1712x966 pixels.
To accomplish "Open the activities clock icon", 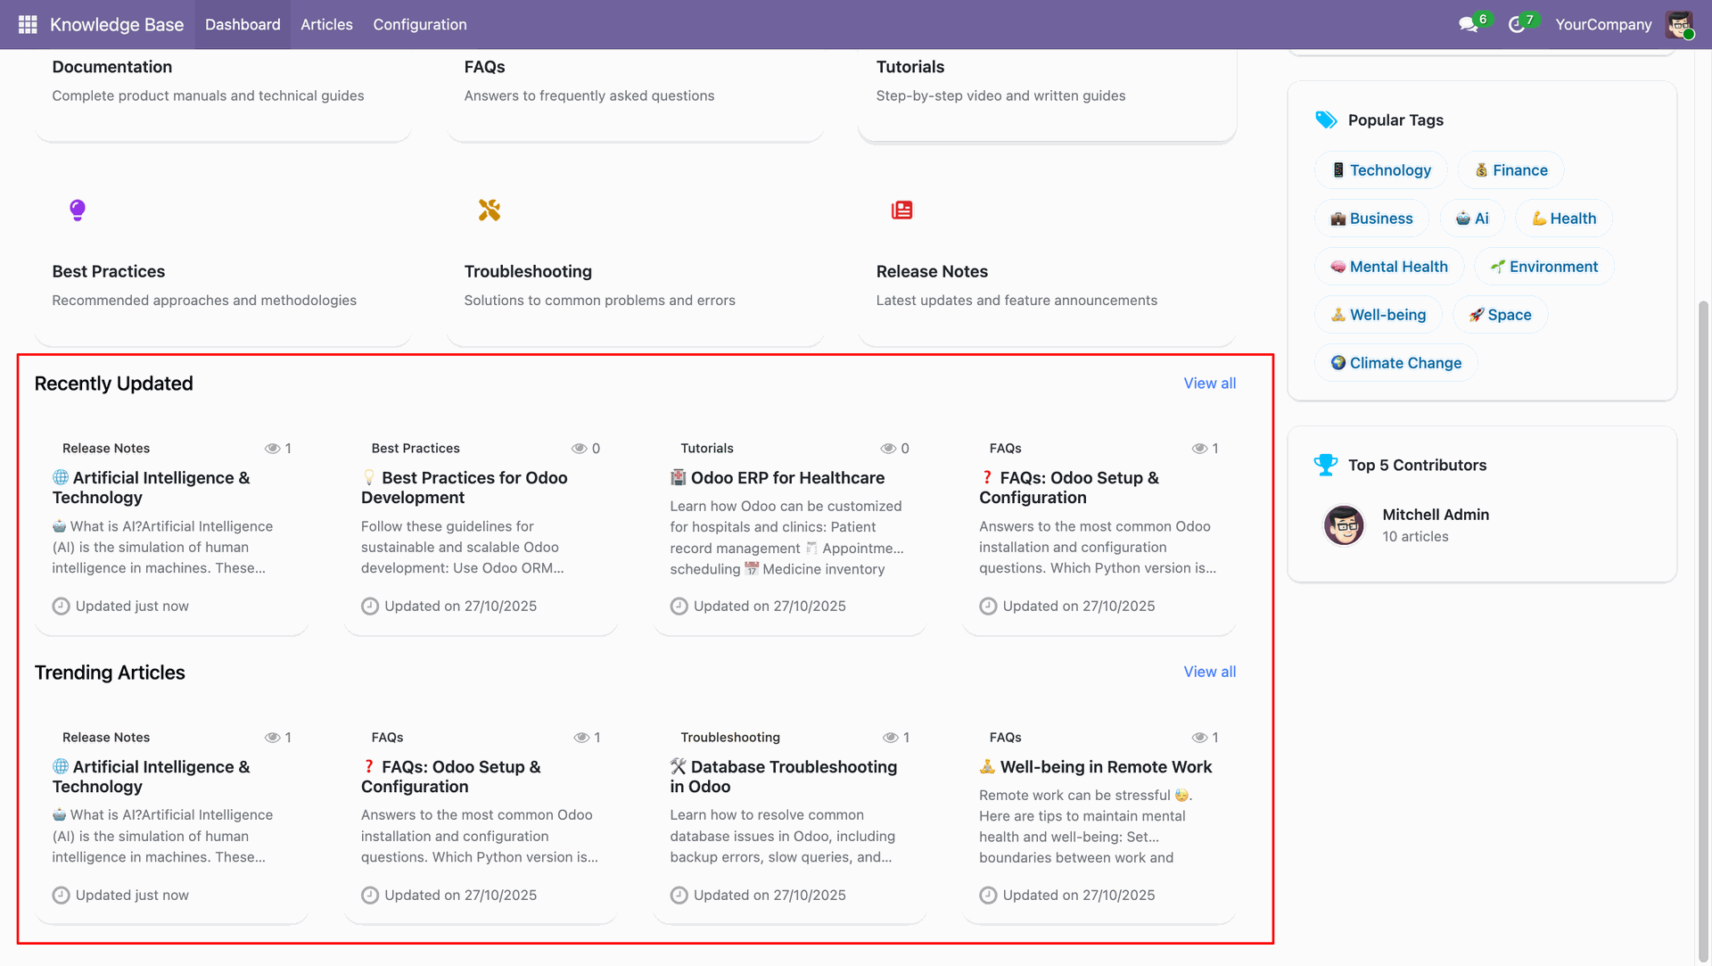I will pos(1516,25).
